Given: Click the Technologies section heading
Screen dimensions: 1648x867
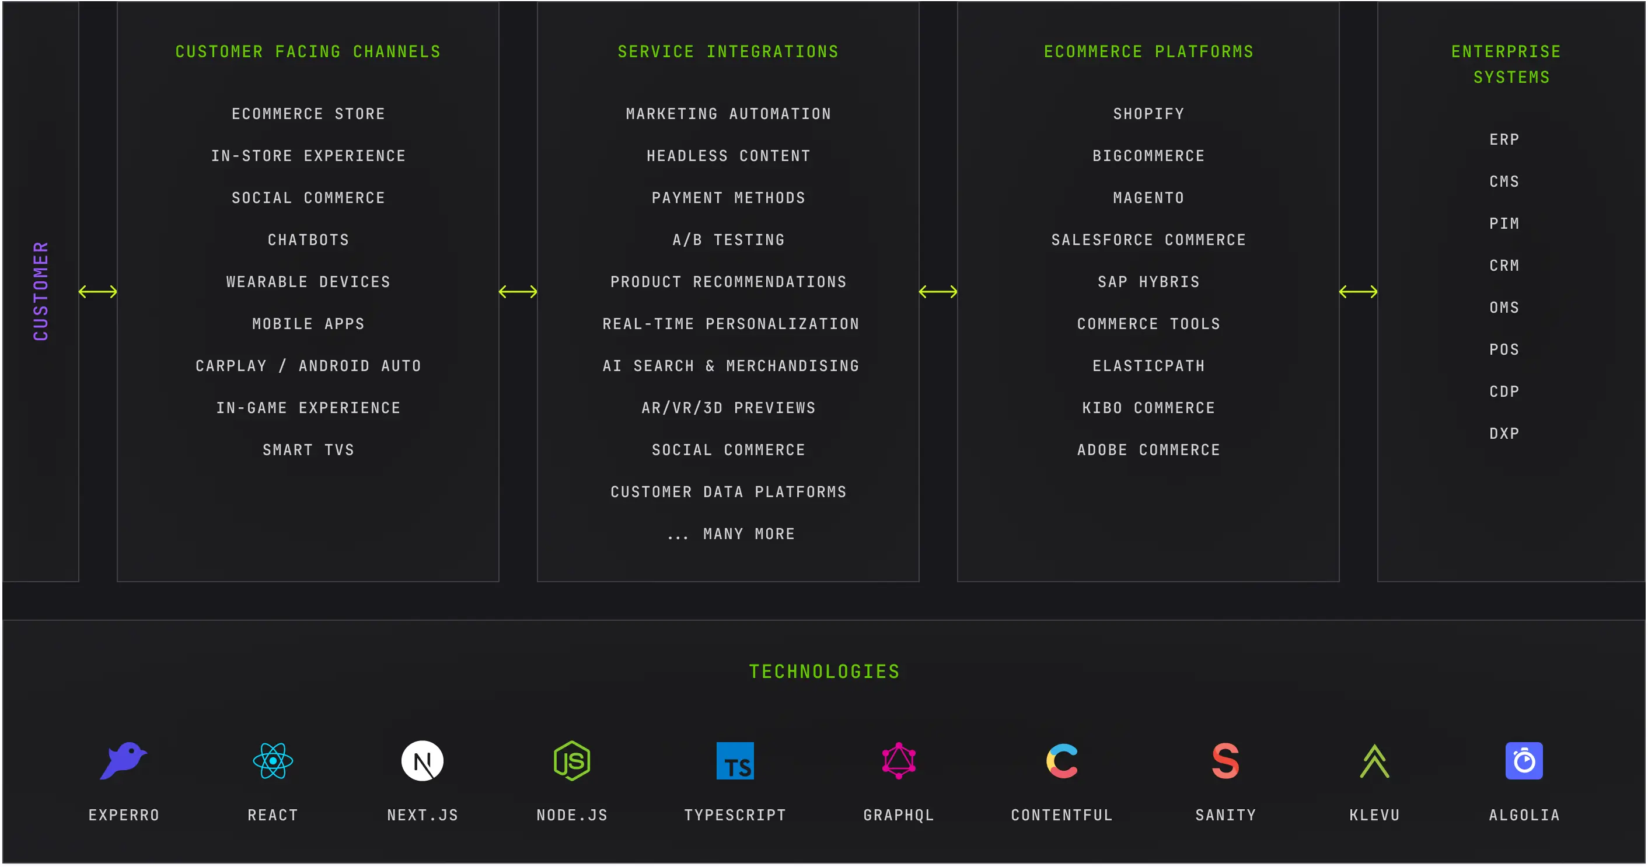Looking at the screenshot, I should 824,672.
